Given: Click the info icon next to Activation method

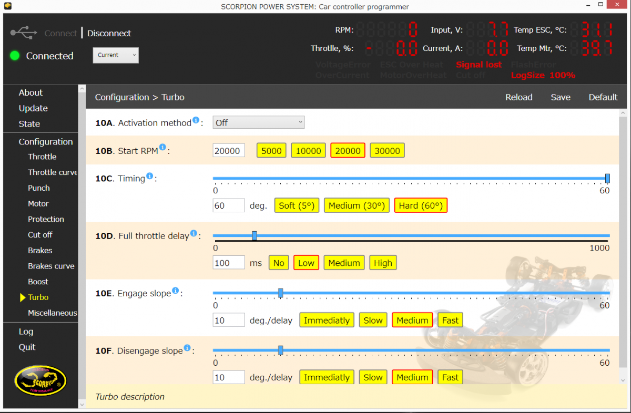Looking at the screenshot, I should (x=196, y=121).
